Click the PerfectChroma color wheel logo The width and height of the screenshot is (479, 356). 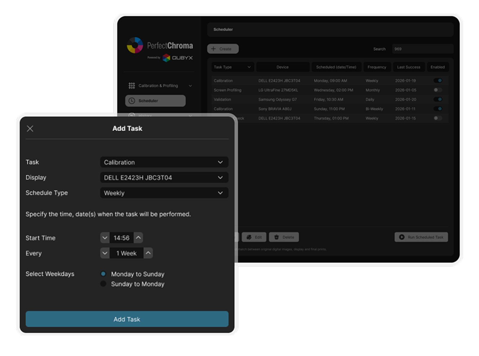pyautogui.click(x=135, y=46)
